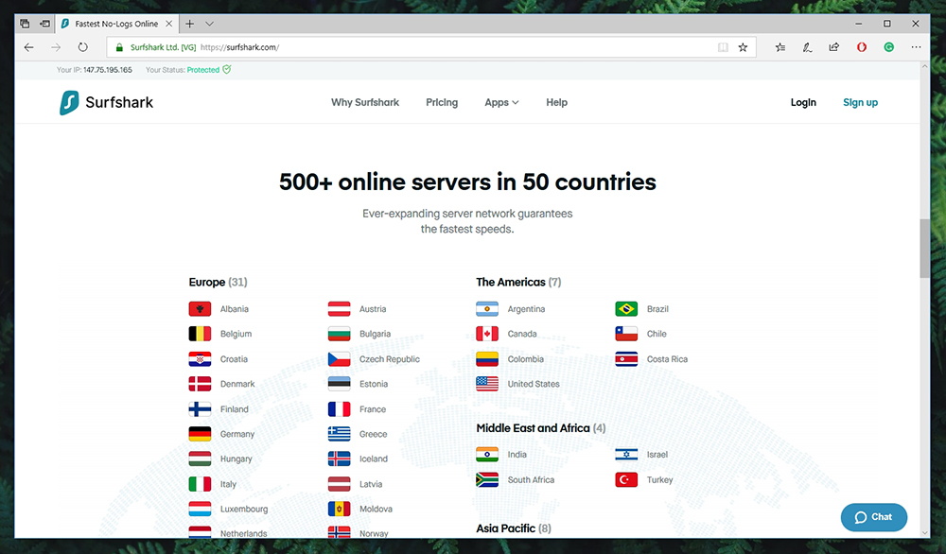Click the Luxembourg country name

click(244, 509)
